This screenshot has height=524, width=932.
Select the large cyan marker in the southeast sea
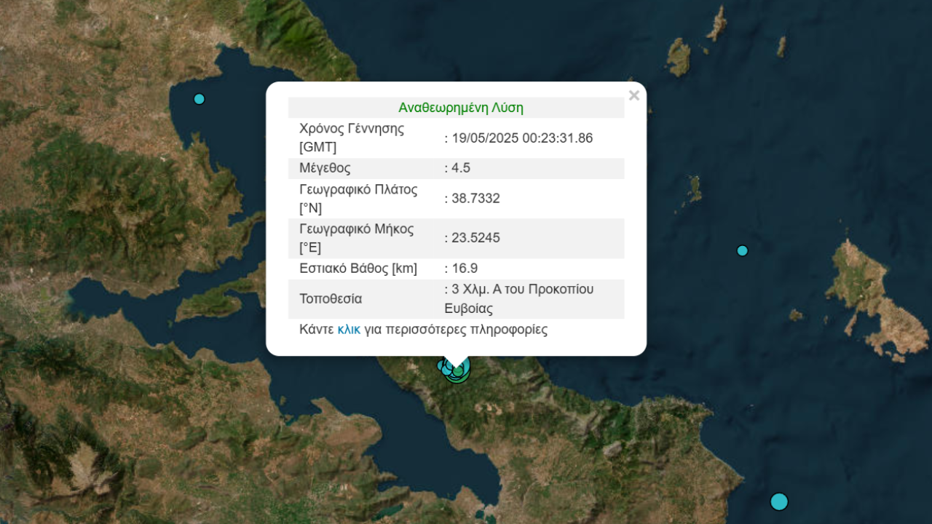click(x=779, y=501)
